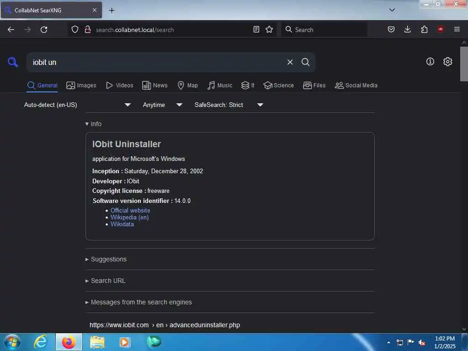The height and width of the screenshot is (351, 468).
Task: Open the Official website link
Action: (x=130, y=210)
